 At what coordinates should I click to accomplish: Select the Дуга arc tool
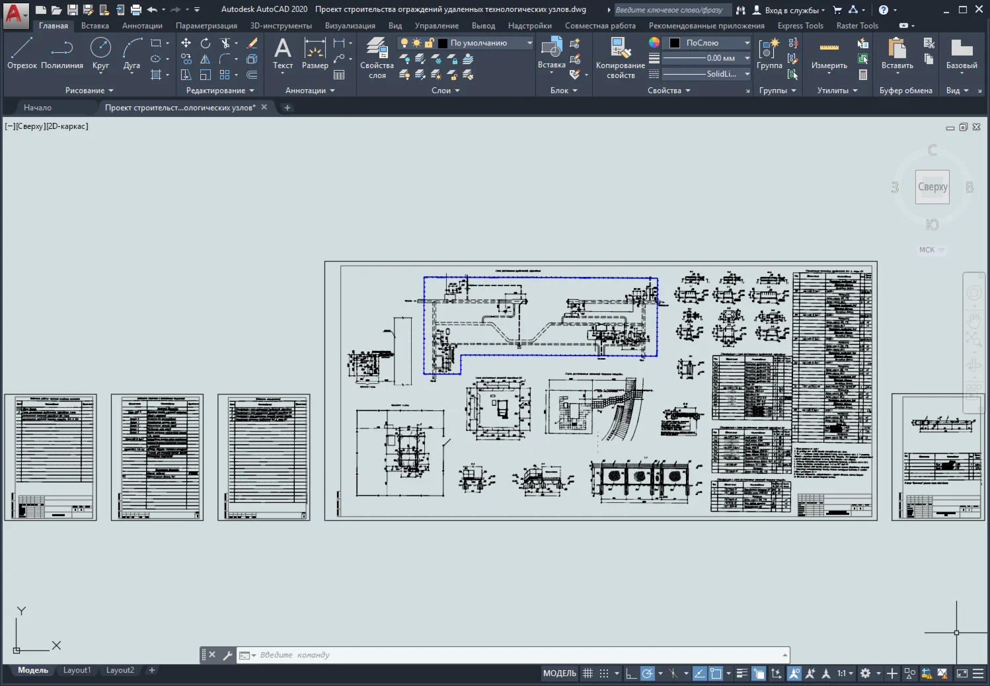point(132,53)
